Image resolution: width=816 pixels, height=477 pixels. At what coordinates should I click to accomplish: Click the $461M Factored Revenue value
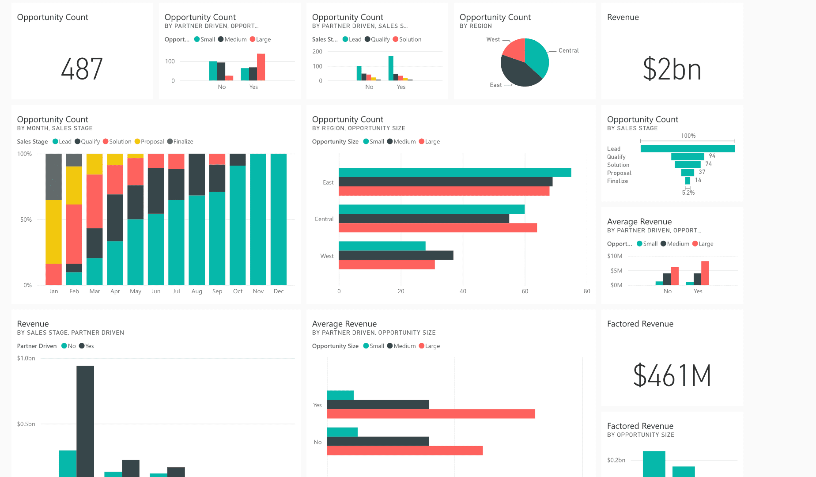[x=672, y=376]
